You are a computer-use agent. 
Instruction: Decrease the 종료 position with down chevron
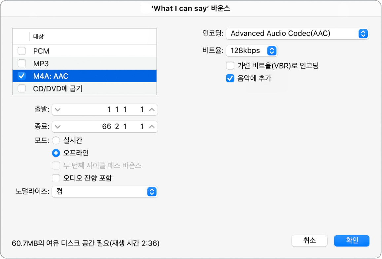(58, 127)
